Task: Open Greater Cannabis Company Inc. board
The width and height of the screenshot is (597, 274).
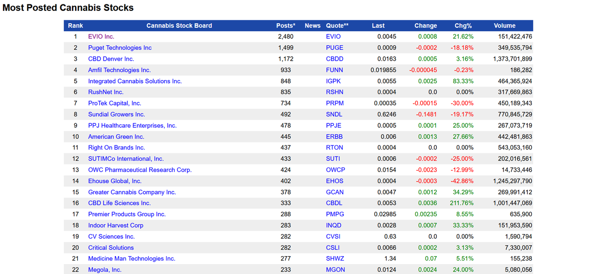Action: (x=132, y=192)
